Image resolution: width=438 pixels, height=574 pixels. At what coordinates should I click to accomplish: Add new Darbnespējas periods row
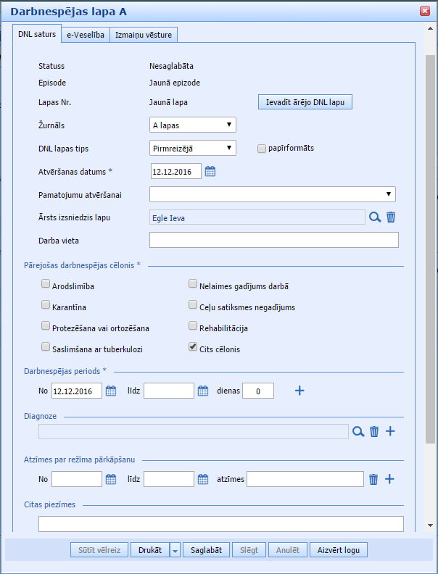click(299, 391)
